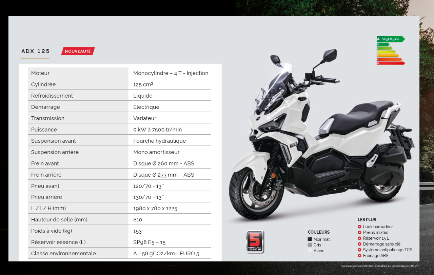
Task: Click the bullet icon beside Réservoir 15 L
Action: [x=359, y=238]
